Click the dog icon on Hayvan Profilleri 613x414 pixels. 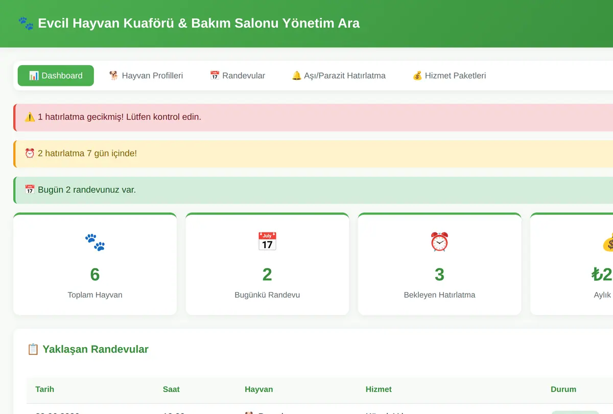click(x=114, y=76)
